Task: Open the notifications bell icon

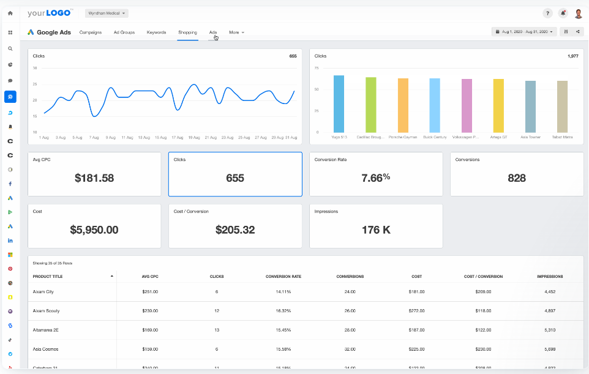Action: coord(563,13)
